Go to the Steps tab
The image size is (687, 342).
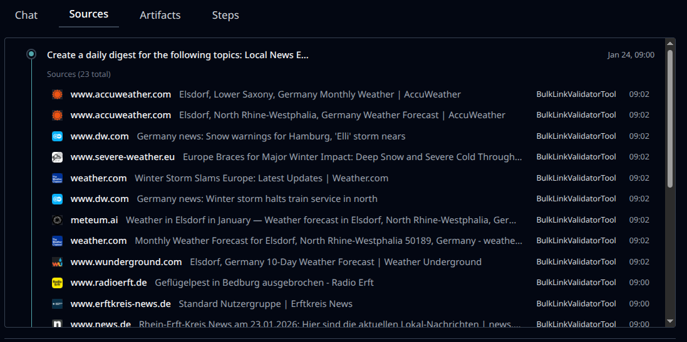pyautogui.click(x=225, y=15)
